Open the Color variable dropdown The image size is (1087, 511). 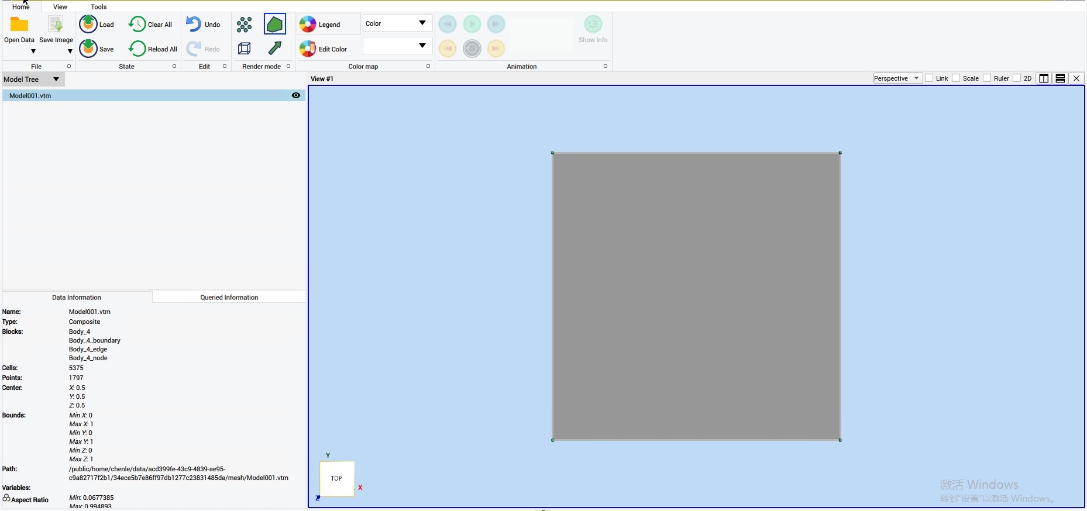point(397,23)
